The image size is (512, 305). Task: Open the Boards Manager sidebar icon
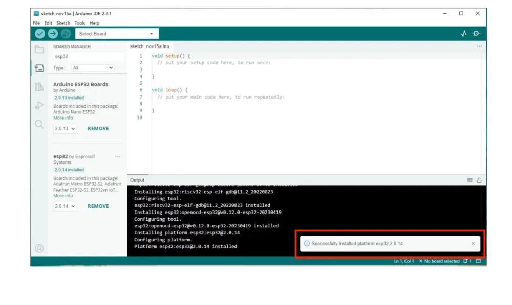[x=39, y=68]
